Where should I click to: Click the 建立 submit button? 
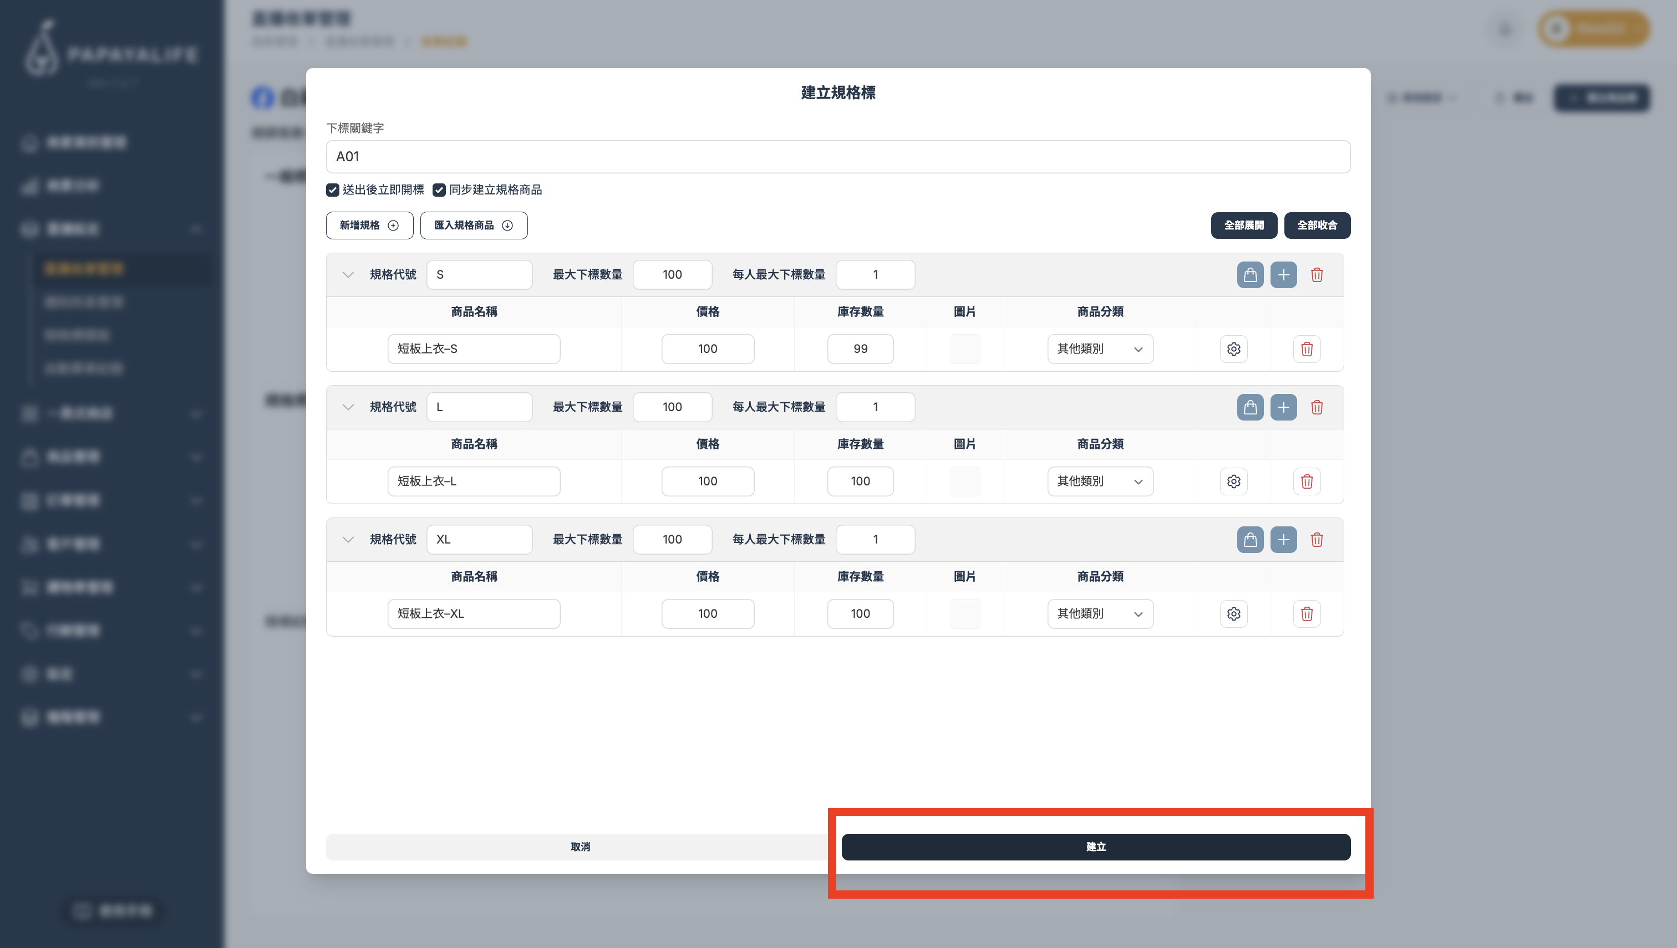pos(1095,847)
